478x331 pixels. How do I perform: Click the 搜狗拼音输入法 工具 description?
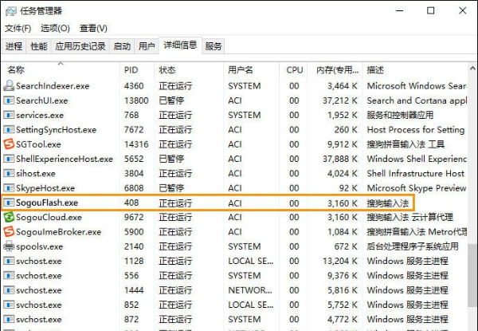406,144
